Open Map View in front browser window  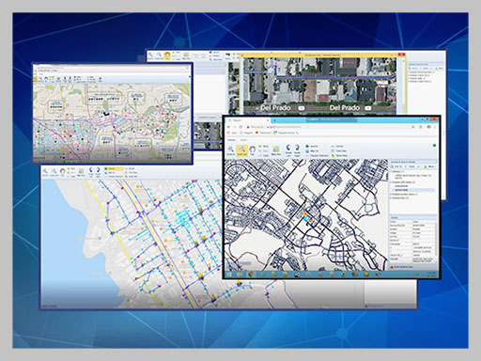coord(276,150)
